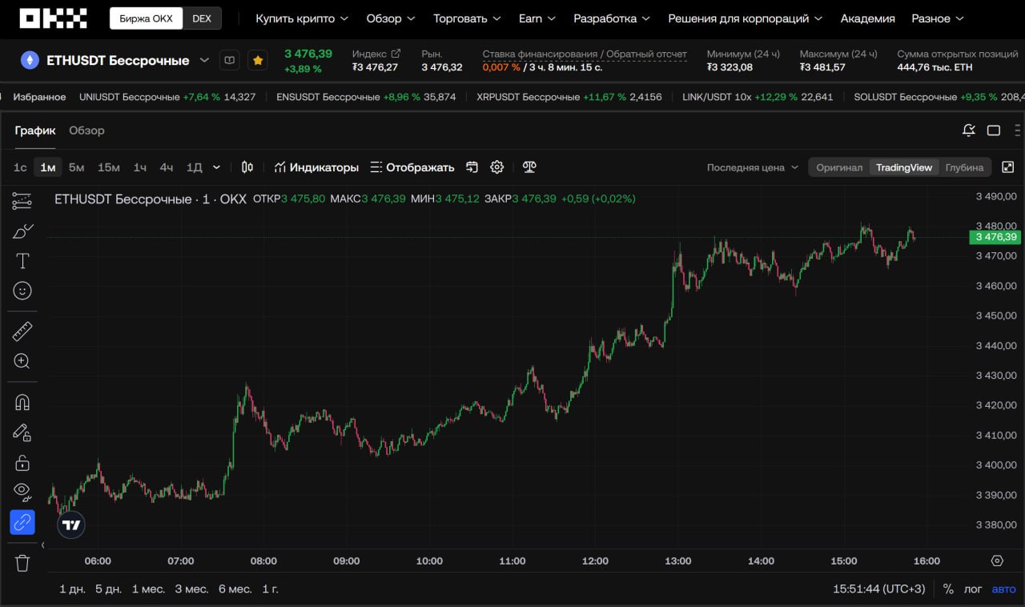Enable magnet mode snapping
1025x607 pixels.
click(22, 402)
